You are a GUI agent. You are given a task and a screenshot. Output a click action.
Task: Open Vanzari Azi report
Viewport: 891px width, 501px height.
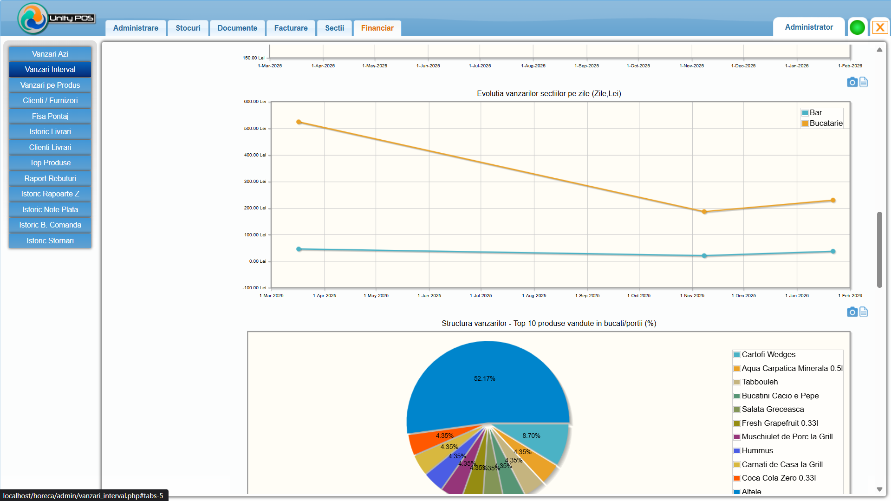tap(50, 54)
